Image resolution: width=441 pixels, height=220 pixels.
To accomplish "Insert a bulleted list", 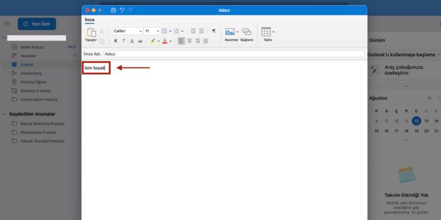I will tap(165, 31).
